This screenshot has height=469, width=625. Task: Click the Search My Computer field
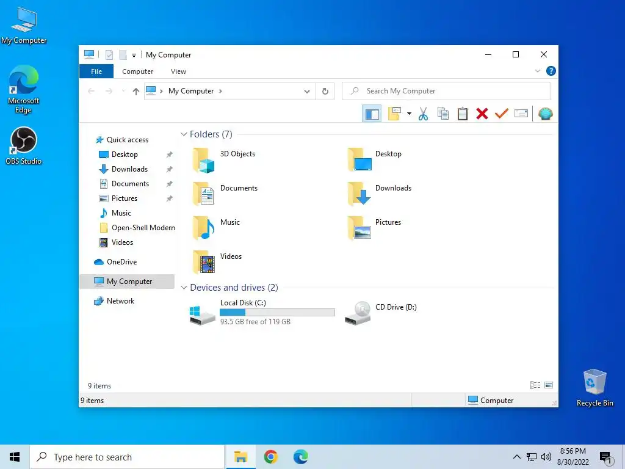click(x=446, y=91)
